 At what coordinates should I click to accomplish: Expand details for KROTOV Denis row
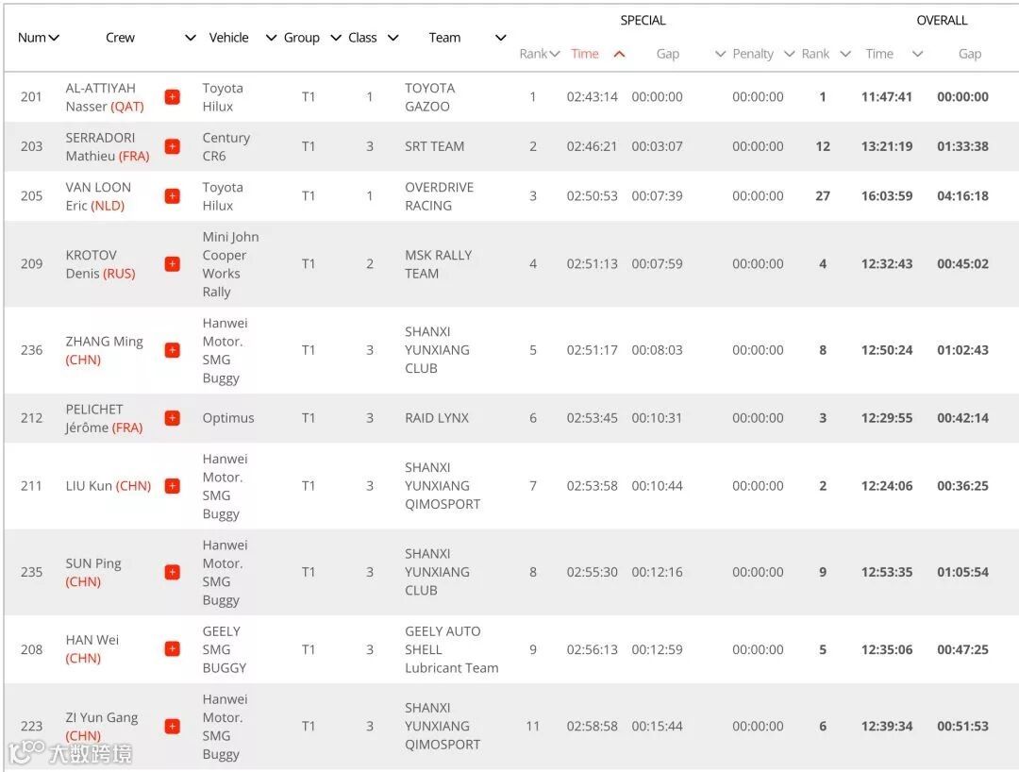pos(173,264)
